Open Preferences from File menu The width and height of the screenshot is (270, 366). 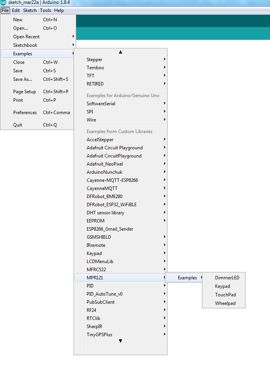click(x=38, y=113)
